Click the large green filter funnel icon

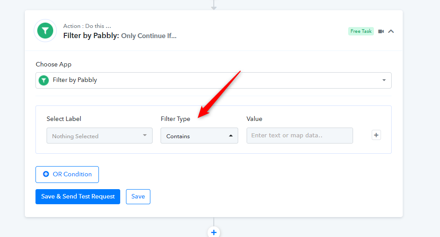tap(45, 31)
